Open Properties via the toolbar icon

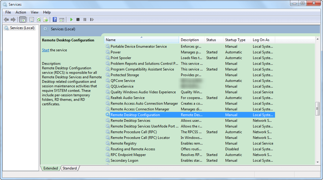tap(31, 19)
